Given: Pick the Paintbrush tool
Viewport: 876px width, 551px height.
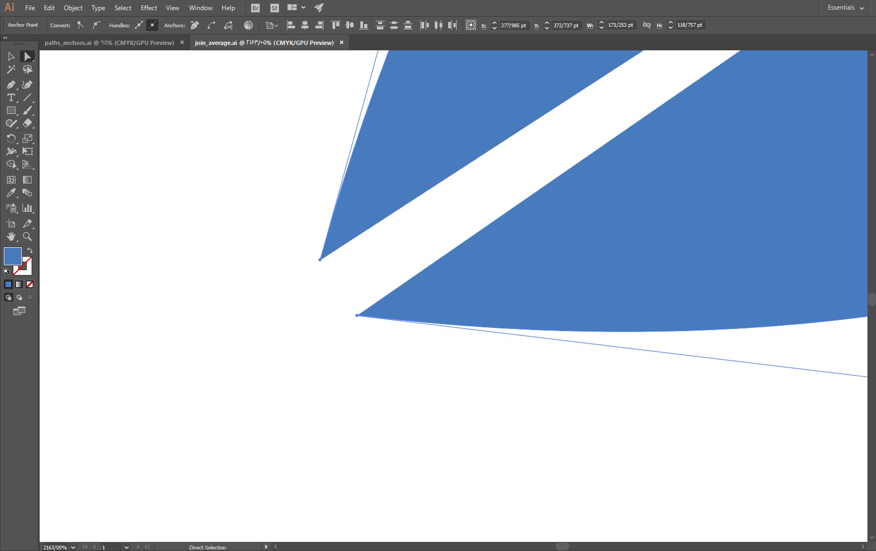Looking at the screenshot, I should point(27,110).
